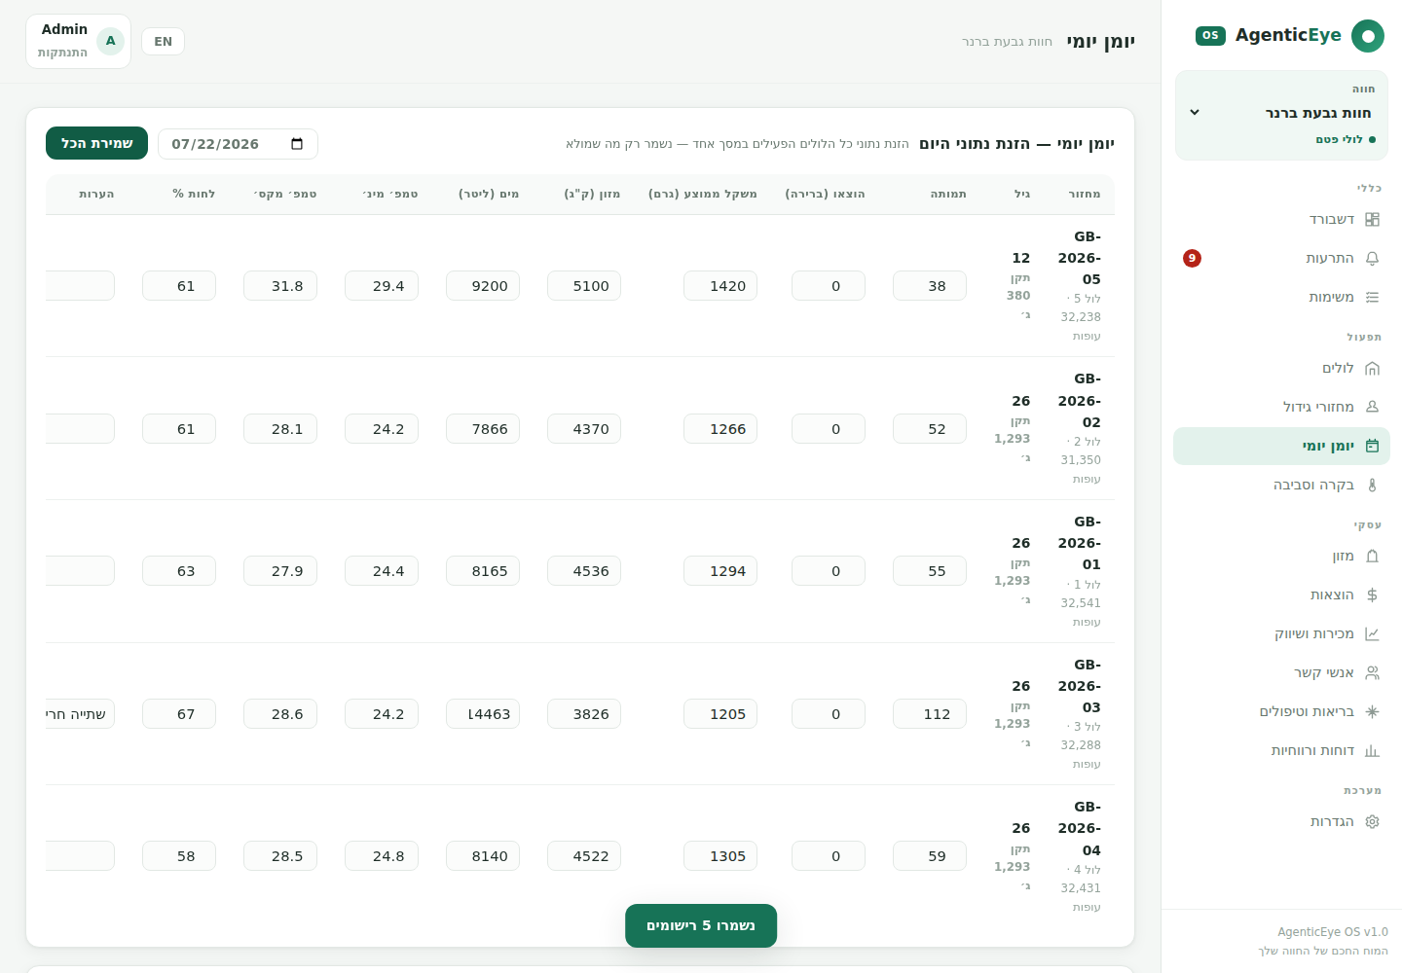
Task: Open the דשבורד dashboard icon
Action: point(1372,220)
